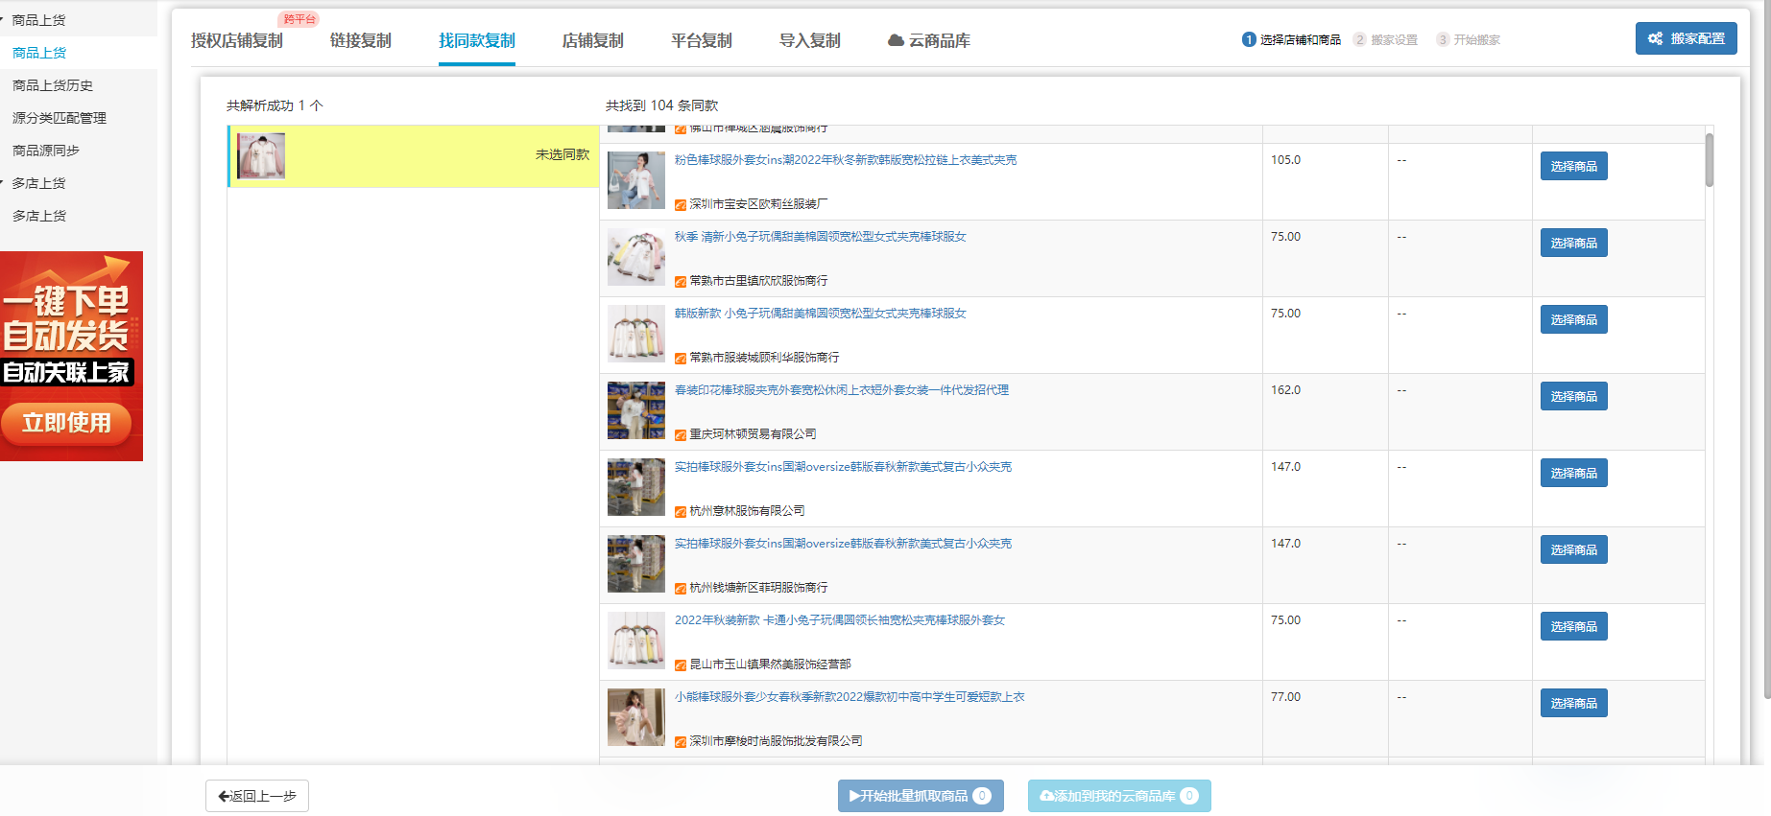1771x816 pixels.
Task: Click the back arrow in 返回上一步
Action: [224, 796]
